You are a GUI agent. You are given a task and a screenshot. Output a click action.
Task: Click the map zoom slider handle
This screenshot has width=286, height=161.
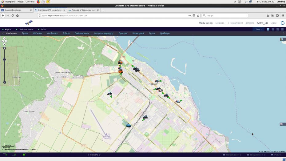pos(5,59)
